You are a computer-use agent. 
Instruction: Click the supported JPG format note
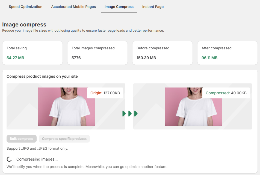click(x=37, y=149)
